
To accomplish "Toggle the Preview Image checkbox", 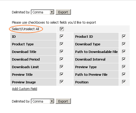I will point(62,82).
